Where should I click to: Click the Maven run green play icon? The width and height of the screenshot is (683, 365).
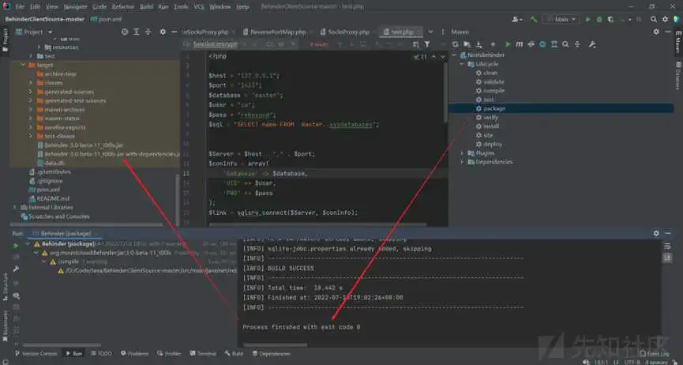507,44
